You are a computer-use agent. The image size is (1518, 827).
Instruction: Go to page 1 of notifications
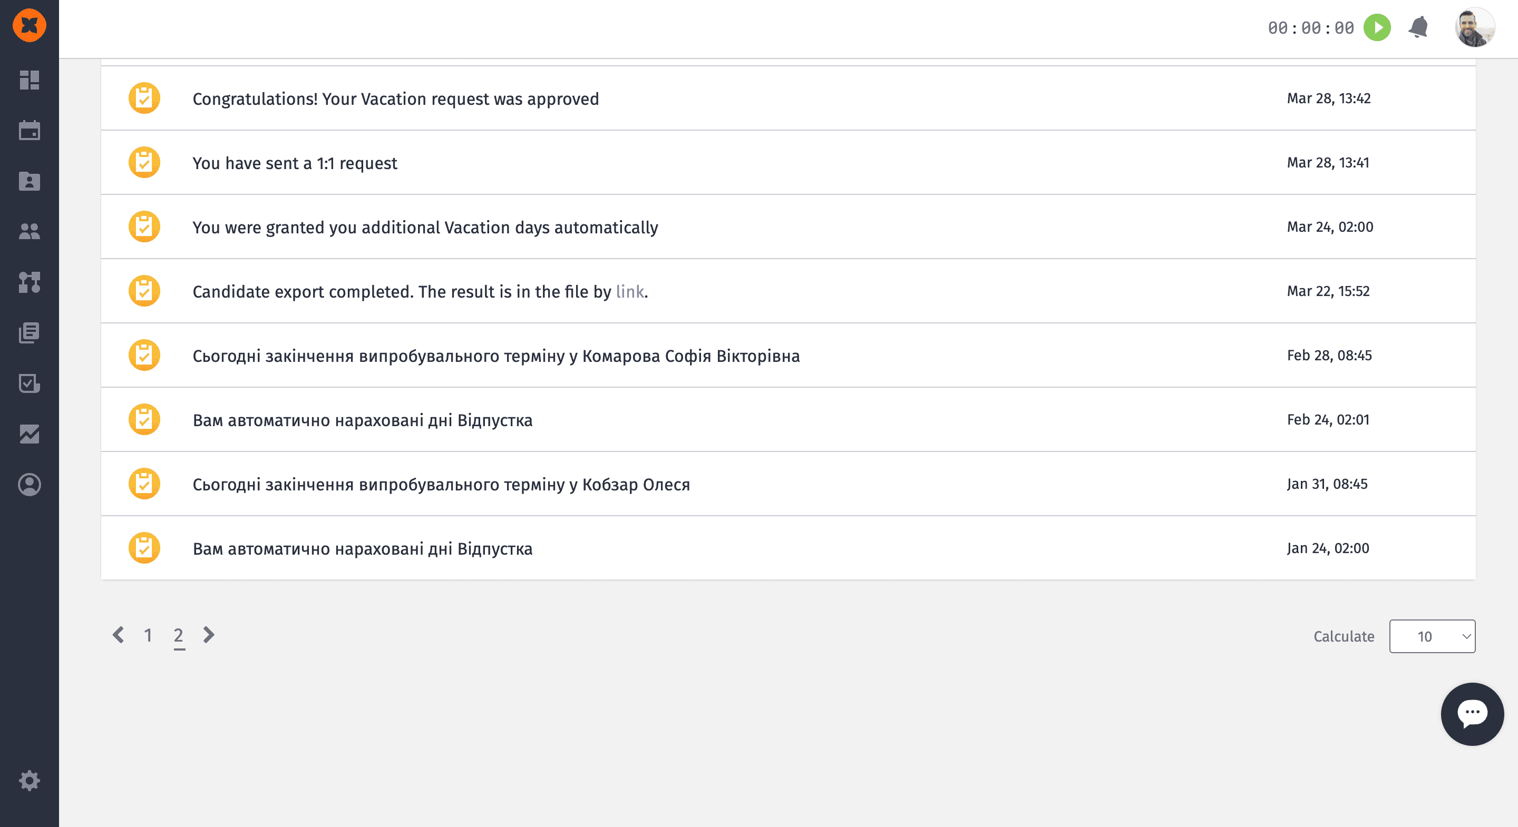point(148,635)
